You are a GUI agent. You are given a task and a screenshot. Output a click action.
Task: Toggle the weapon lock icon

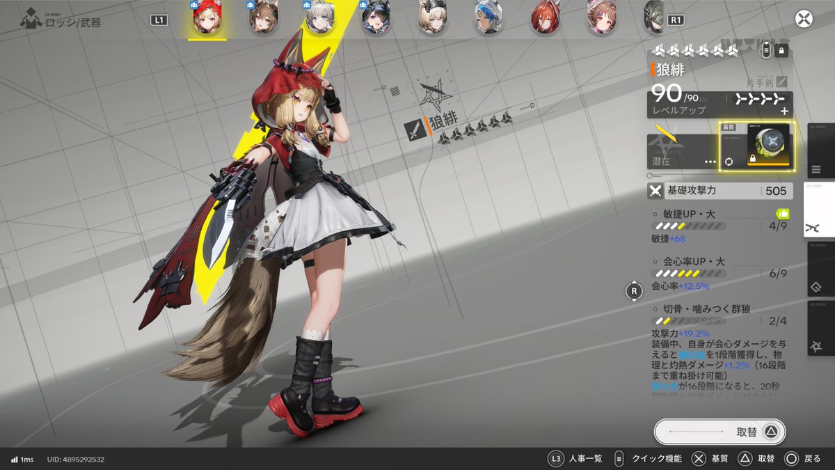click(781, 50)
